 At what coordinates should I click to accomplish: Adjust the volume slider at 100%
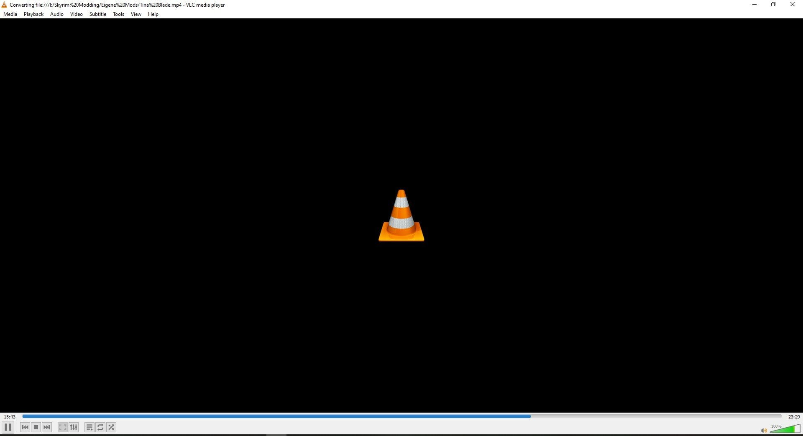(785, 428)
